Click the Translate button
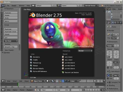 click(11, 13)
